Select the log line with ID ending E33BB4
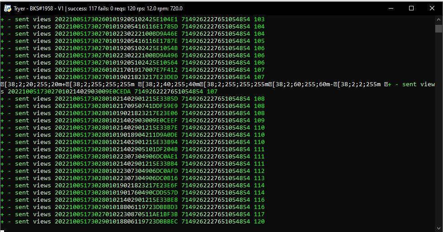The image size is (443, 232). [133, 164]
